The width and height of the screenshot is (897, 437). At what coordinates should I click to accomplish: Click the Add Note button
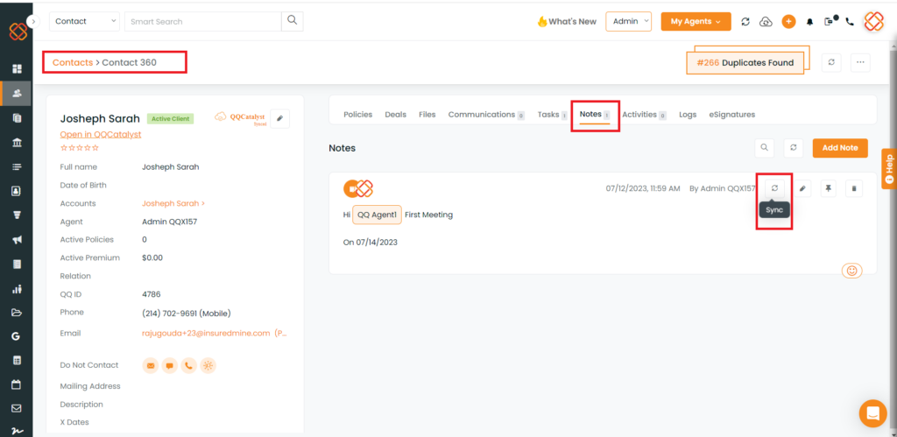840,148
